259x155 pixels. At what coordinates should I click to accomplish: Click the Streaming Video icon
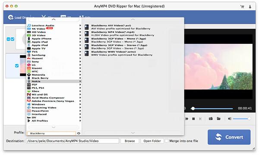pos(29,108)
